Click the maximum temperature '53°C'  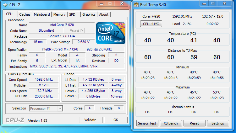tap(217, 92)
